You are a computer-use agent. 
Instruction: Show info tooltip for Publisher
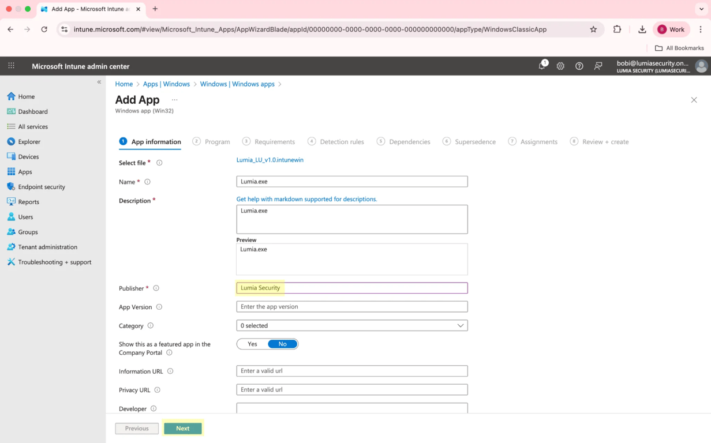(156, 288)
